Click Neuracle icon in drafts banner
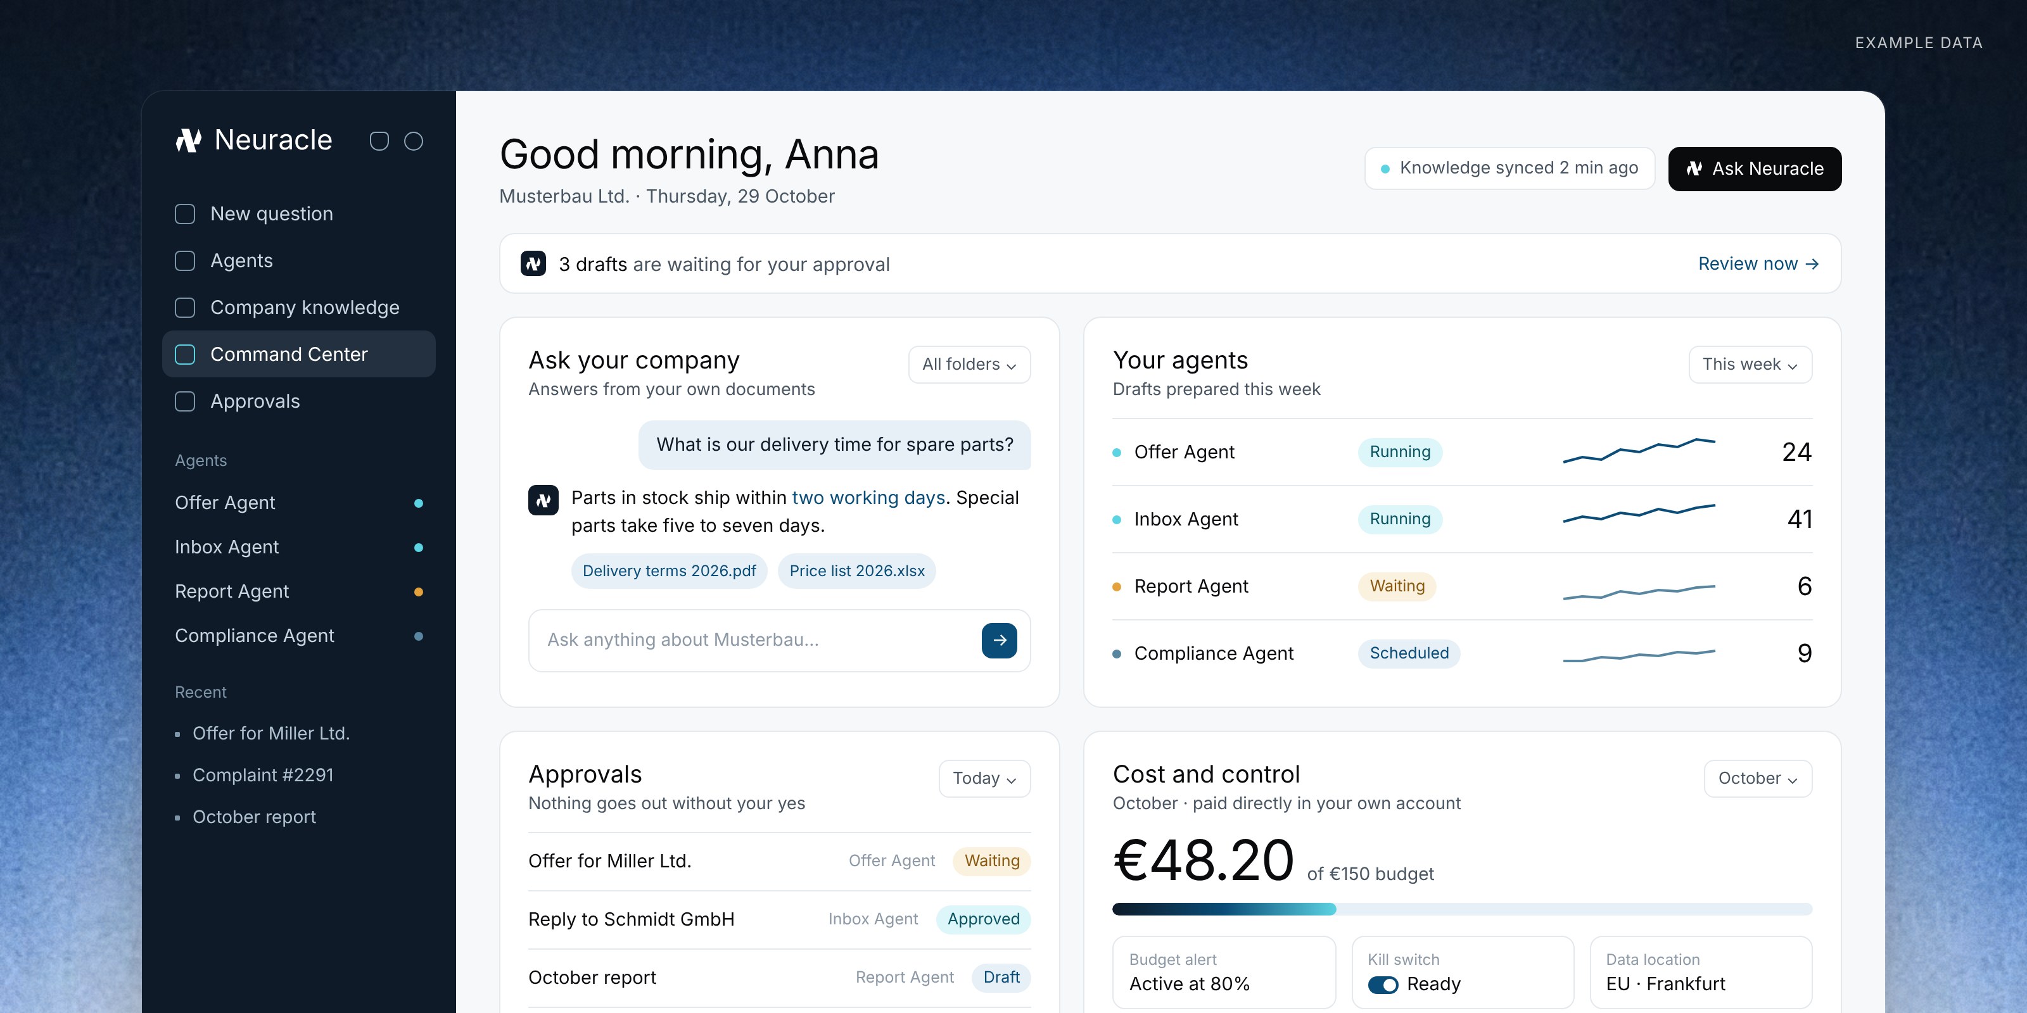 pyautogui.click(x=533, y=263)
